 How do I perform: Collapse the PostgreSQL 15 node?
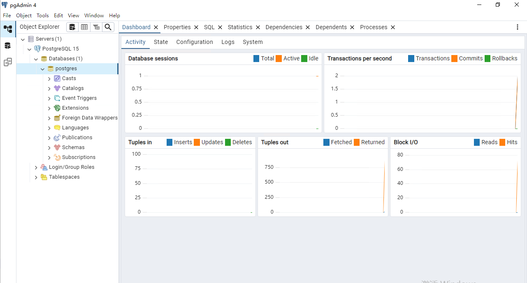tap(29, 49)
